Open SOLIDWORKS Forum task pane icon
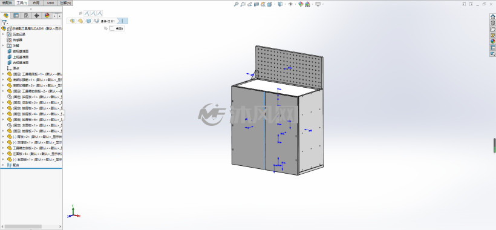This screenshot has width=496, height=230. click(x=492, y=54)
